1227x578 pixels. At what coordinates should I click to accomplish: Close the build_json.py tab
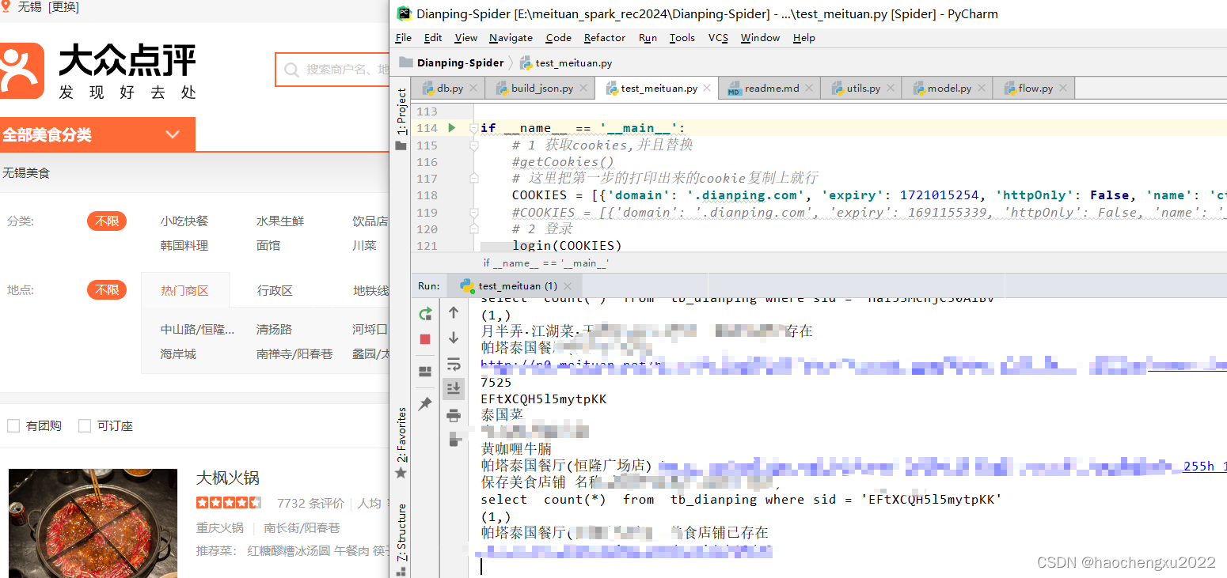click(x=583, y=89)
